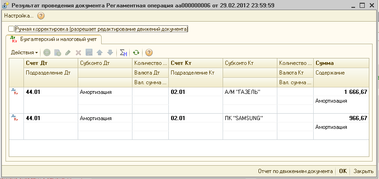The image size is (379, 179).
Task: Click the sigma Totals icon
Action: pos(123,52)
